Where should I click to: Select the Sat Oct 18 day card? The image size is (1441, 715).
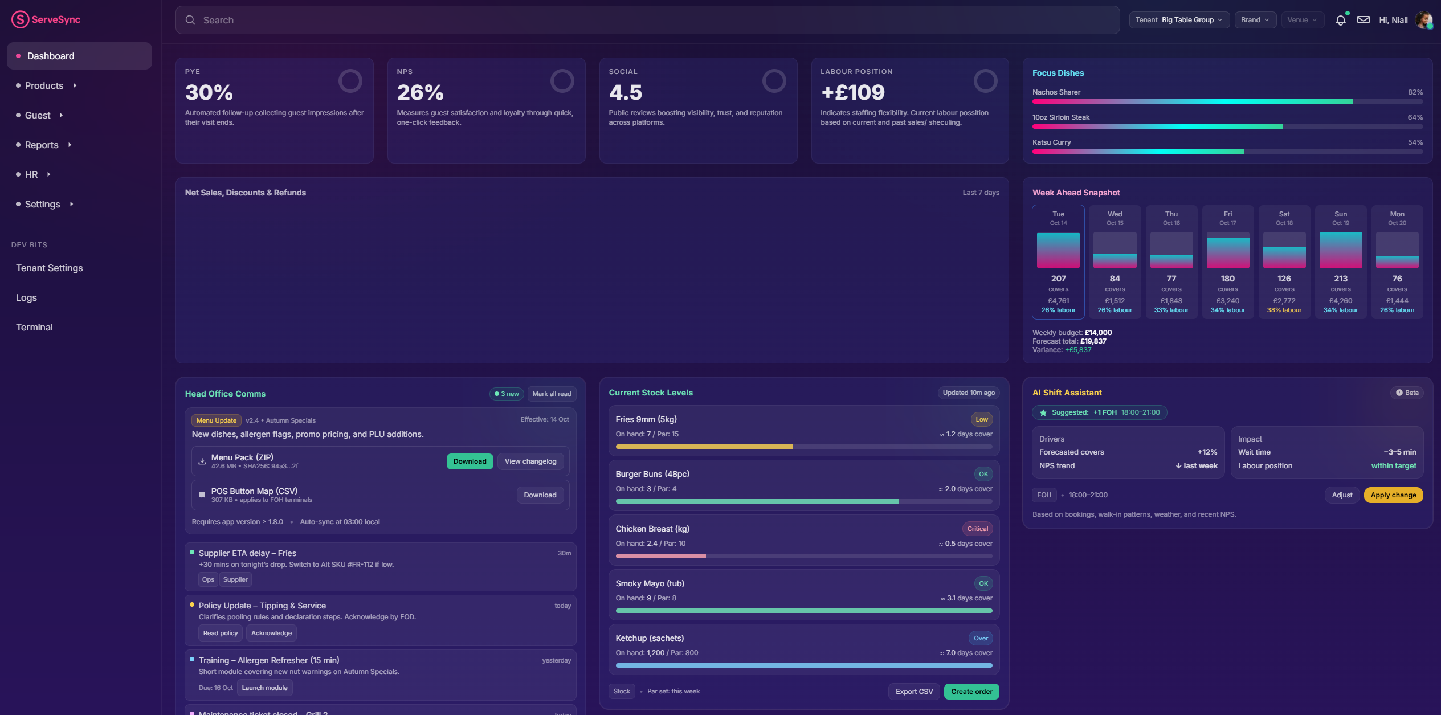1284,262
